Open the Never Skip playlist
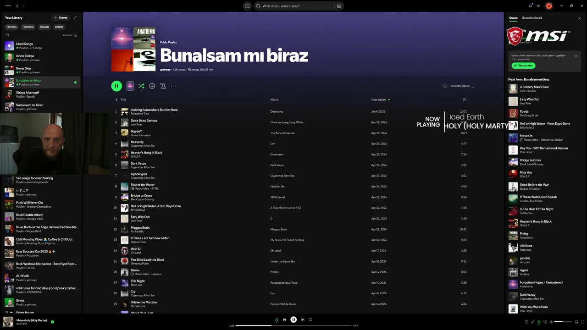587x330 pixels. tap(41, 70)
